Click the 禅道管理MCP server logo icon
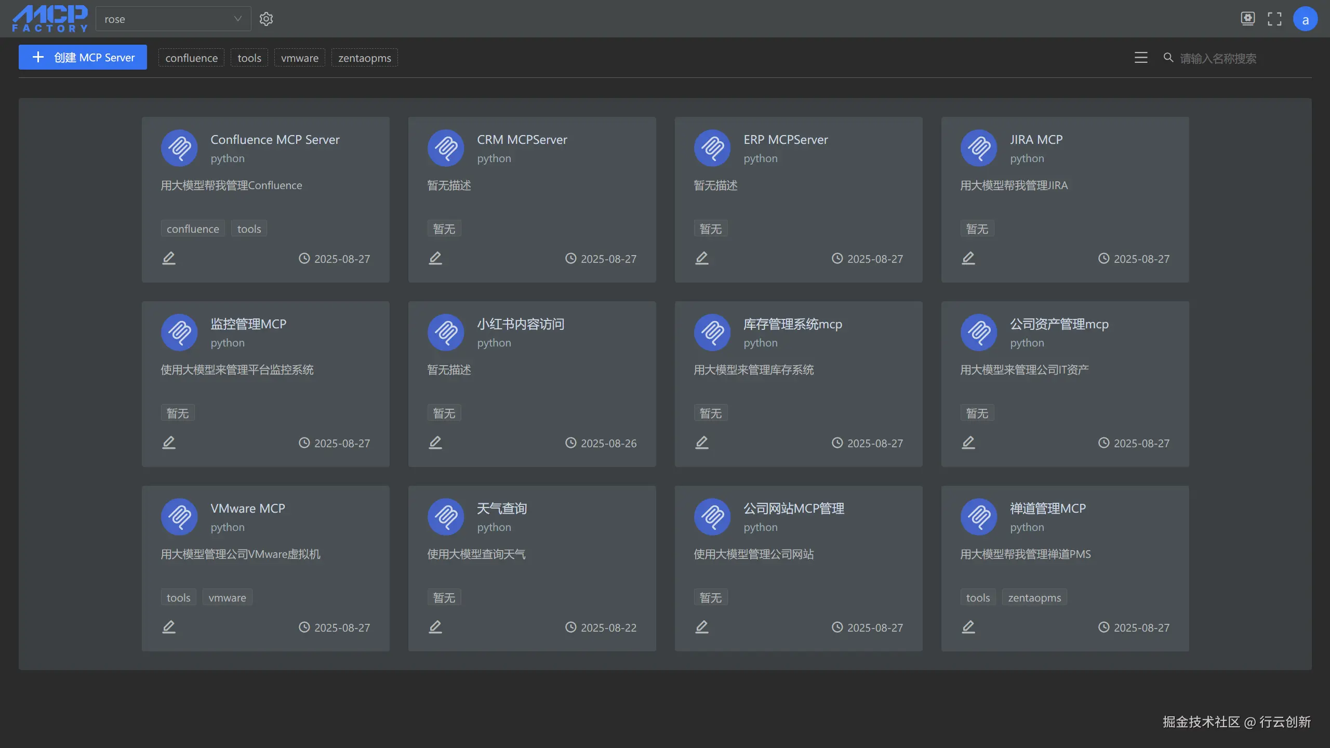This screenshot has width=1330, height=748. coord(978,517)
